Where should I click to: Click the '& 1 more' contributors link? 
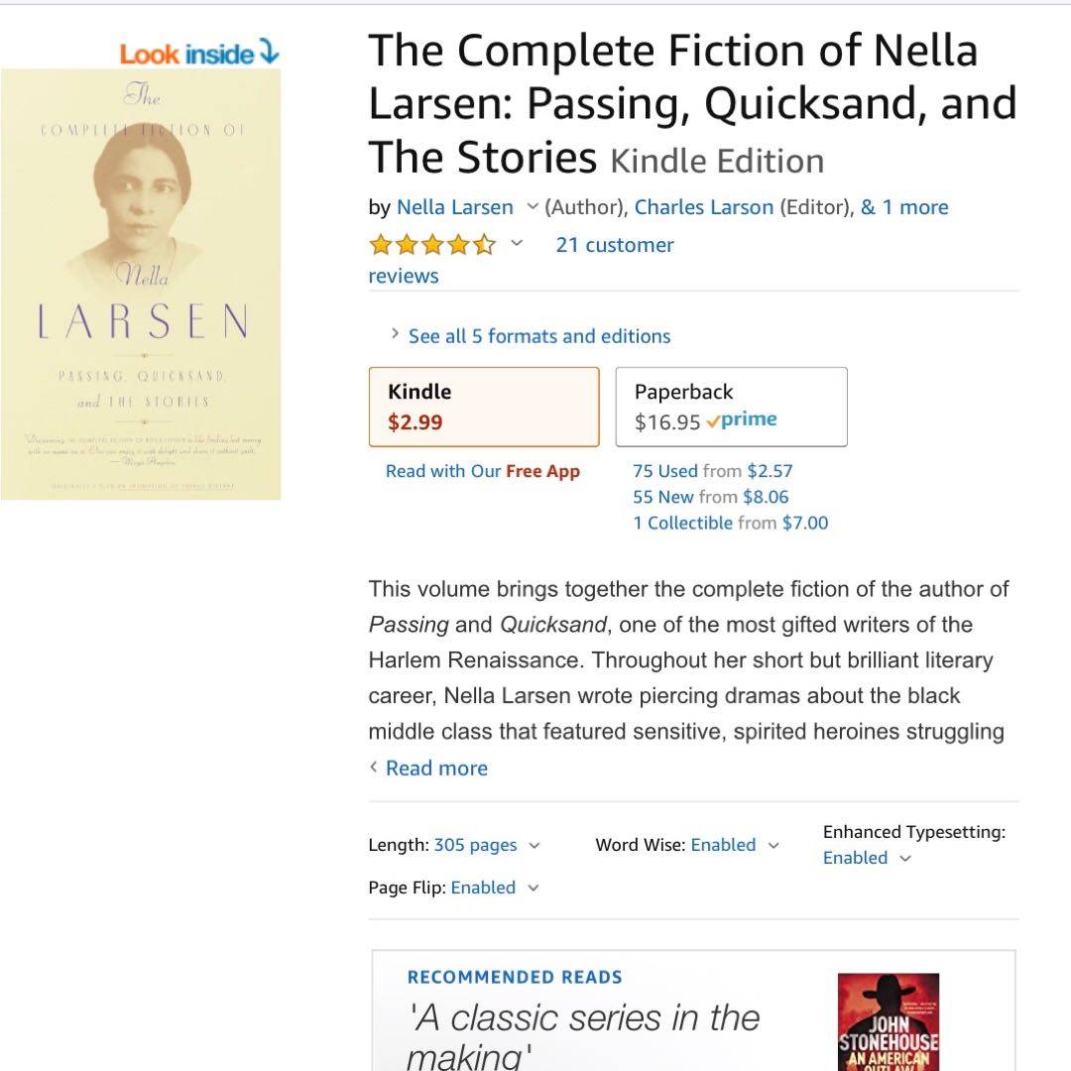903,207
